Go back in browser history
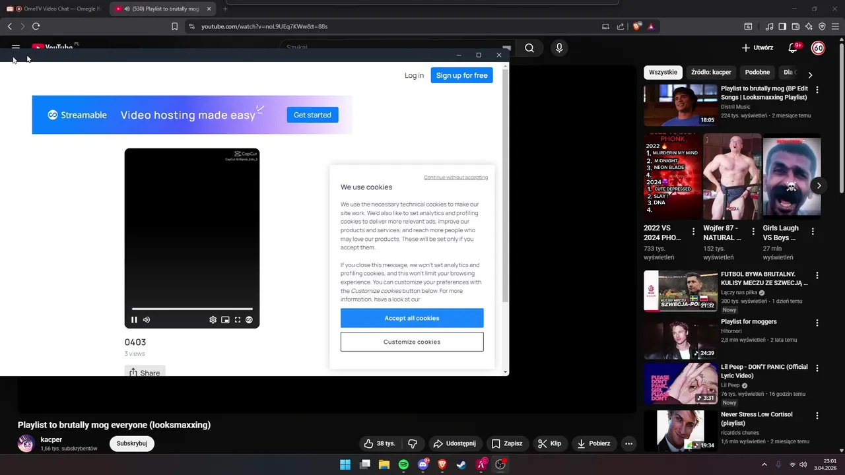 coord(9,26)
